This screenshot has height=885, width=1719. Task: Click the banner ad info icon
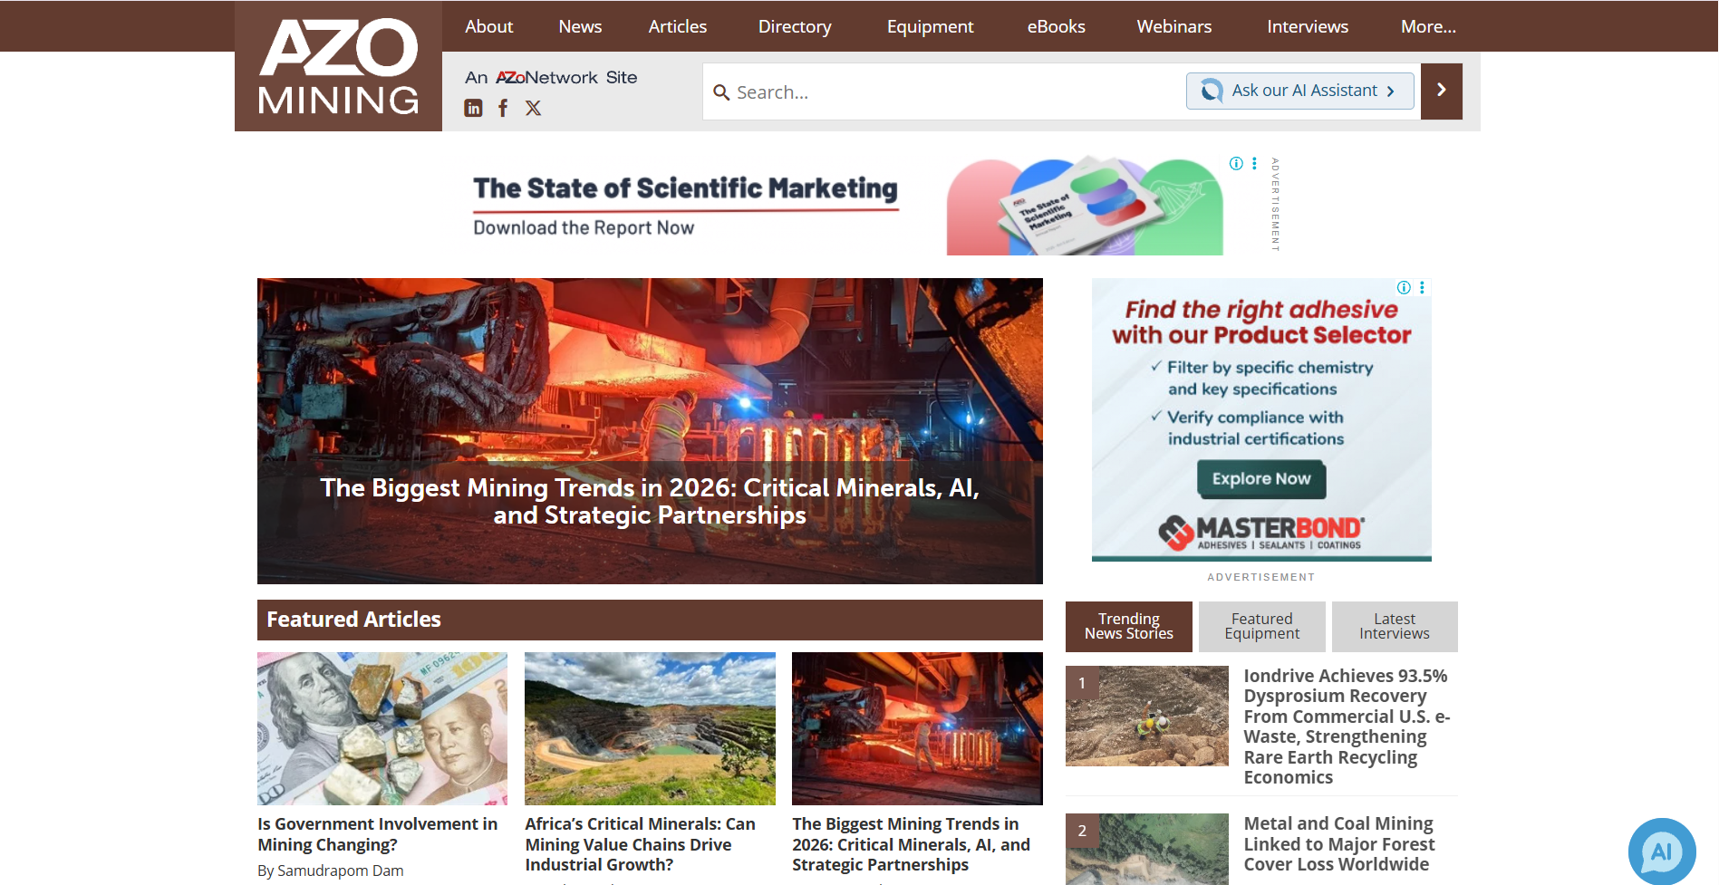coord(1236,164)
